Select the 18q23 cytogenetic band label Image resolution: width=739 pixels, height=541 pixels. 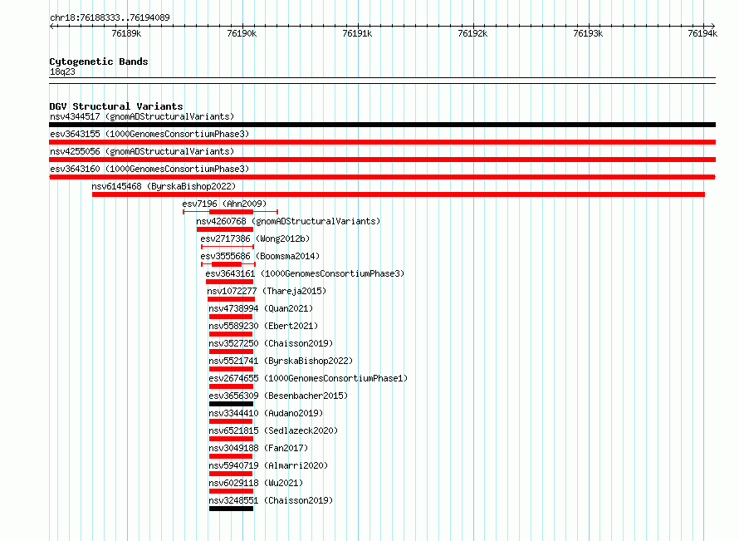[62, 71]
